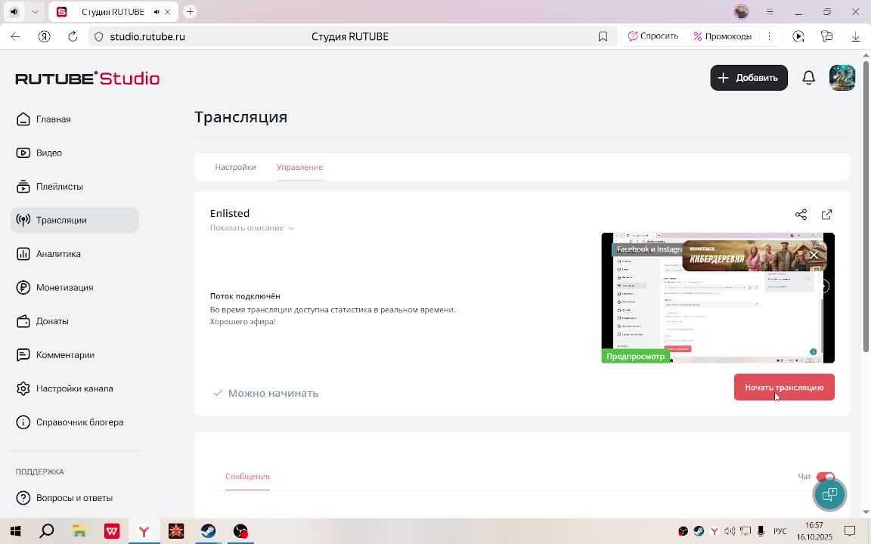The image size is (871, 544).
Task: Click Спросить in browser toolbar
Action: click(x=653, y=36)
